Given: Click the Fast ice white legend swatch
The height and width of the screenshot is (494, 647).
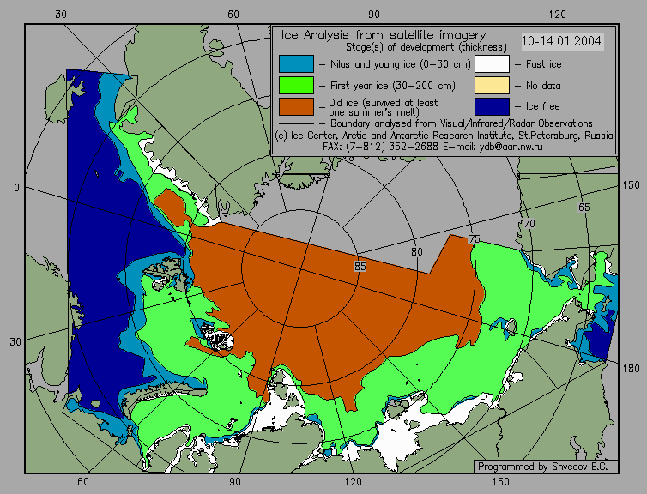Looking at the screenshot, I should (492, 64).
